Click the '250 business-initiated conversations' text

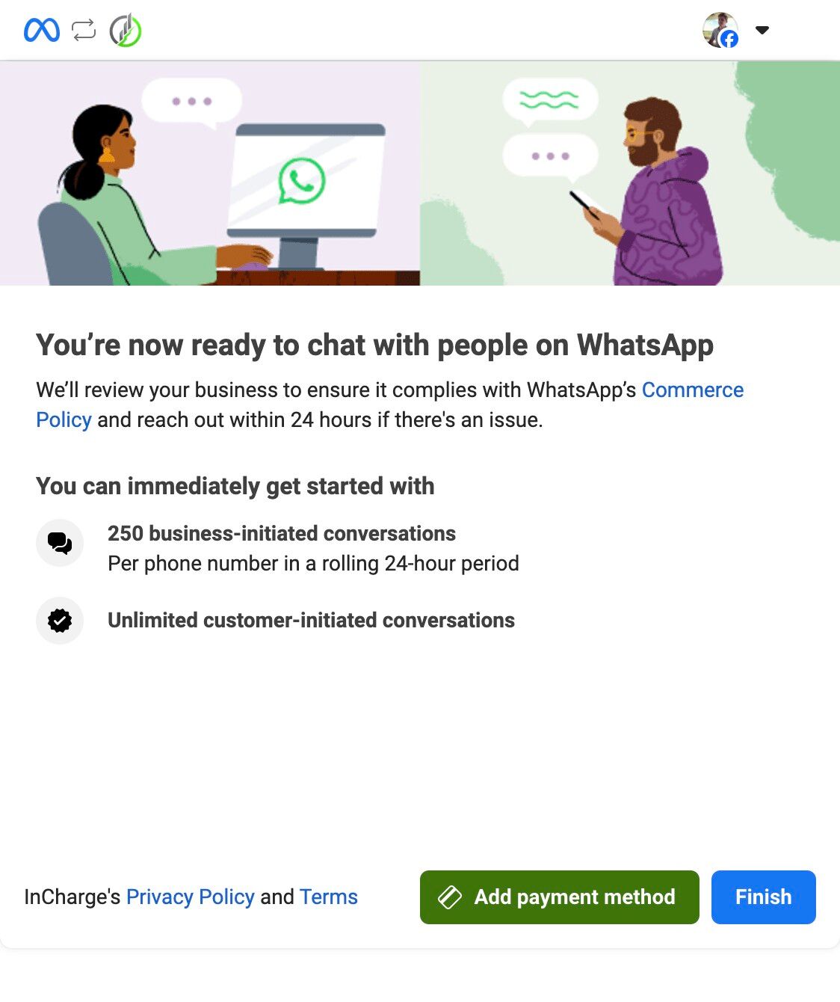282,533
